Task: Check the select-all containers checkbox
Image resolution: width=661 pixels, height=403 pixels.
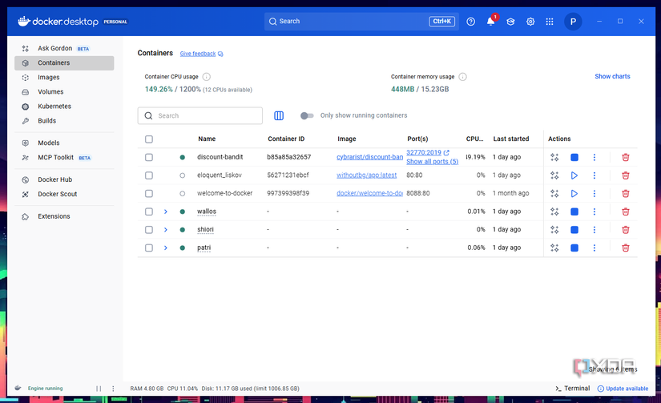Action: tap(149, 139)
